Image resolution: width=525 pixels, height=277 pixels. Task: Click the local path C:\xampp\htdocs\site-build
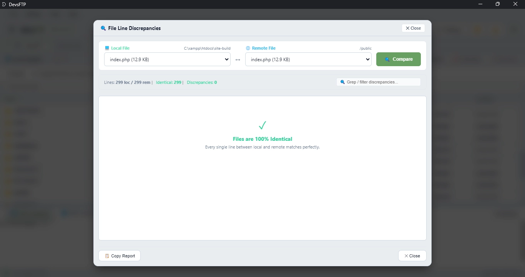pyautogui.click(x=207, y=48)
